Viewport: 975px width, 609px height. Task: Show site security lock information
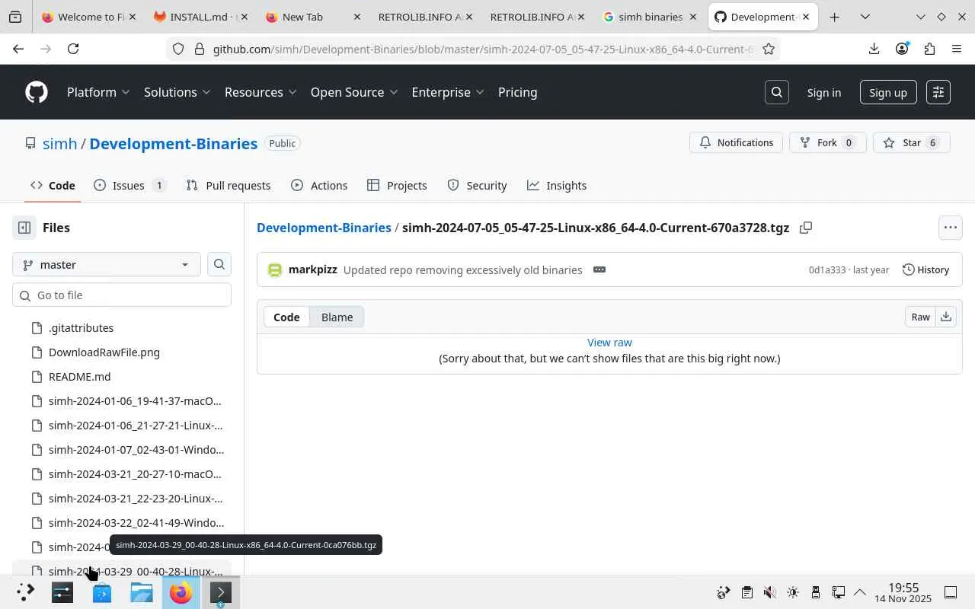click(200, 49)
